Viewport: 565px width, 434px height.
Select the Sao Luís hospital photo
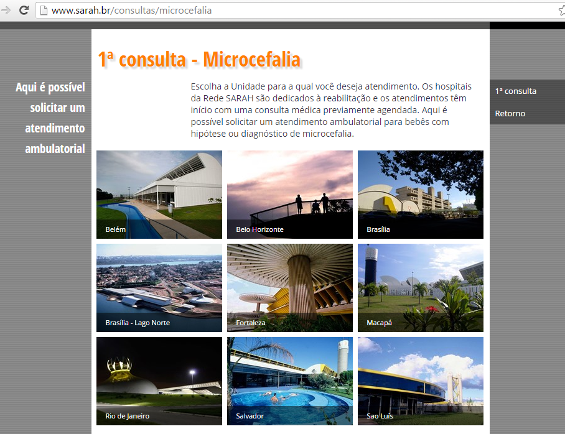tap(421, 381)
